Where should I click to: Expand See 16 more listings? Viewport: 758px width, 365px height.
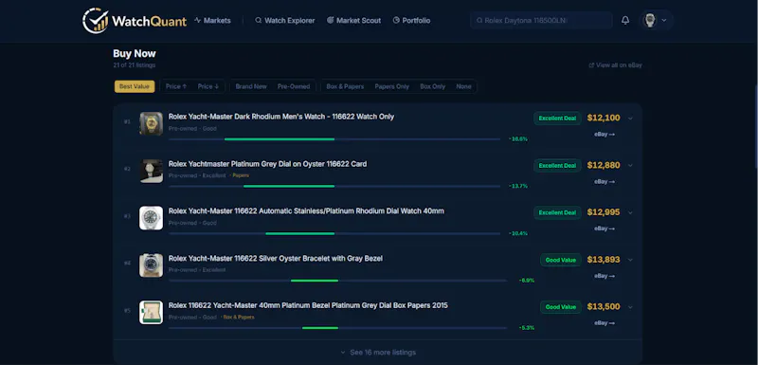378,353
